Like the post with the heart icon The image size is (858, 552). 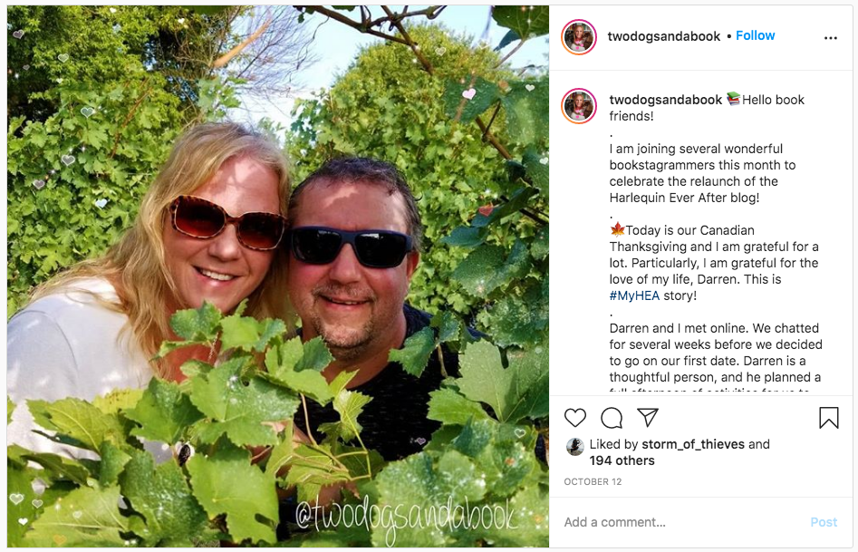pos(575,418)
